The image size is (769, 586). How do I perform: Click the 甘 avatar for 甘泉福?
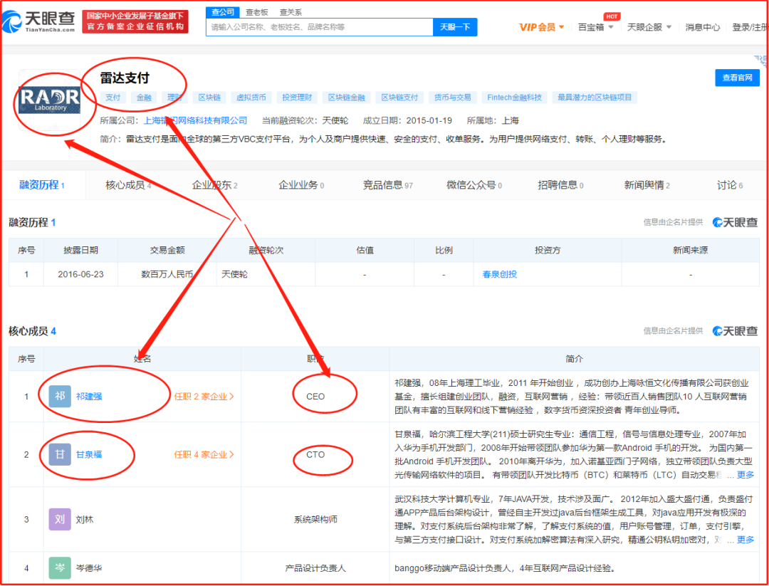pyautogui.click(x=60, y=454)
